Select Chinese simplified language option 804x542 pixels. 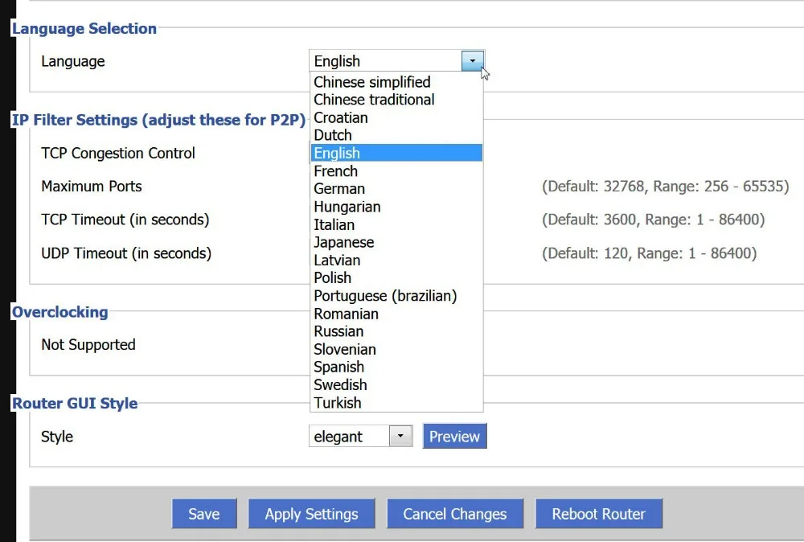(x=396, y=82)
